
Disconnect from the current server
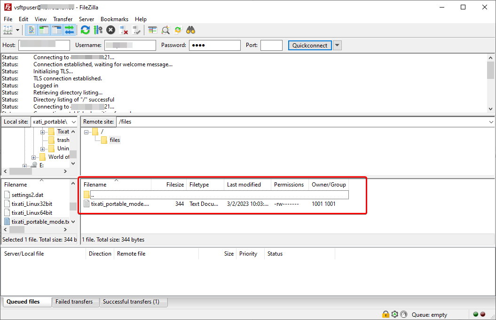123,30
